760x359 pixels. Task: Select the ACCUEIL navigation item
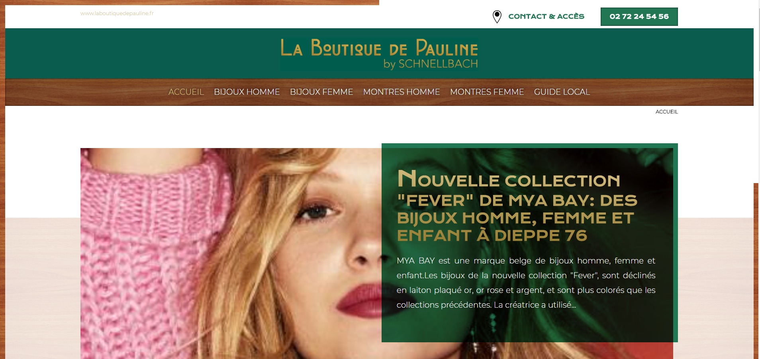(x=186, y=92)
